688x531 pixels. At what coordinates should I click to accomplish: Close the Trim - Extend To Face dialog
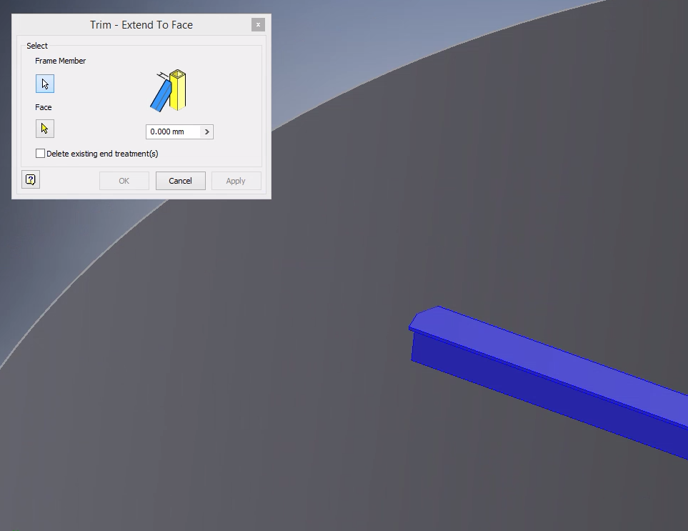258,24
